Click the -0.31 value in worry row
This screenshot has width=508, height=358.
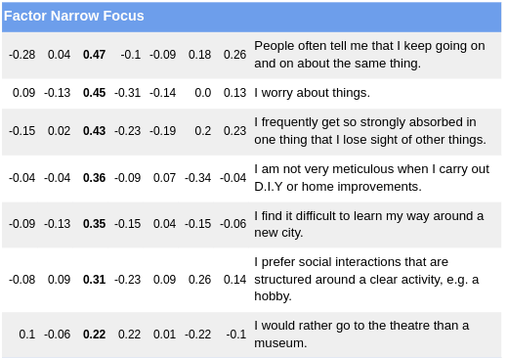(x=127, y=93)
